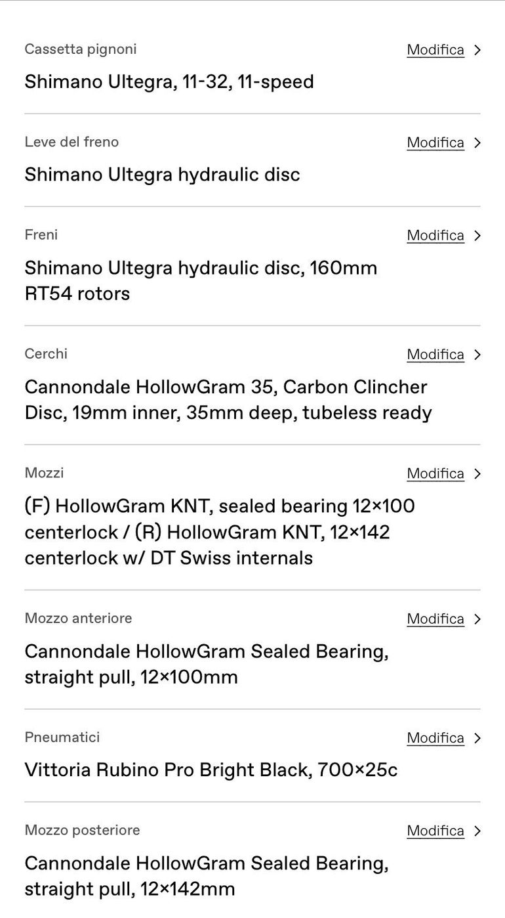Edit Cerchi via its Modifica link

(x=435, y=355)
